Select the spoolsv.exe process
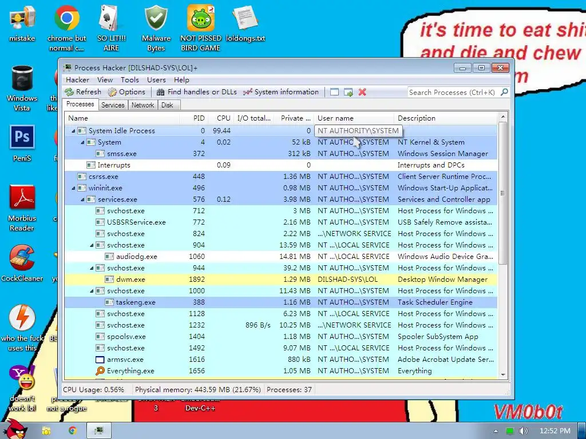This screenshot has width=586, height=439. (x=280, y=336)
